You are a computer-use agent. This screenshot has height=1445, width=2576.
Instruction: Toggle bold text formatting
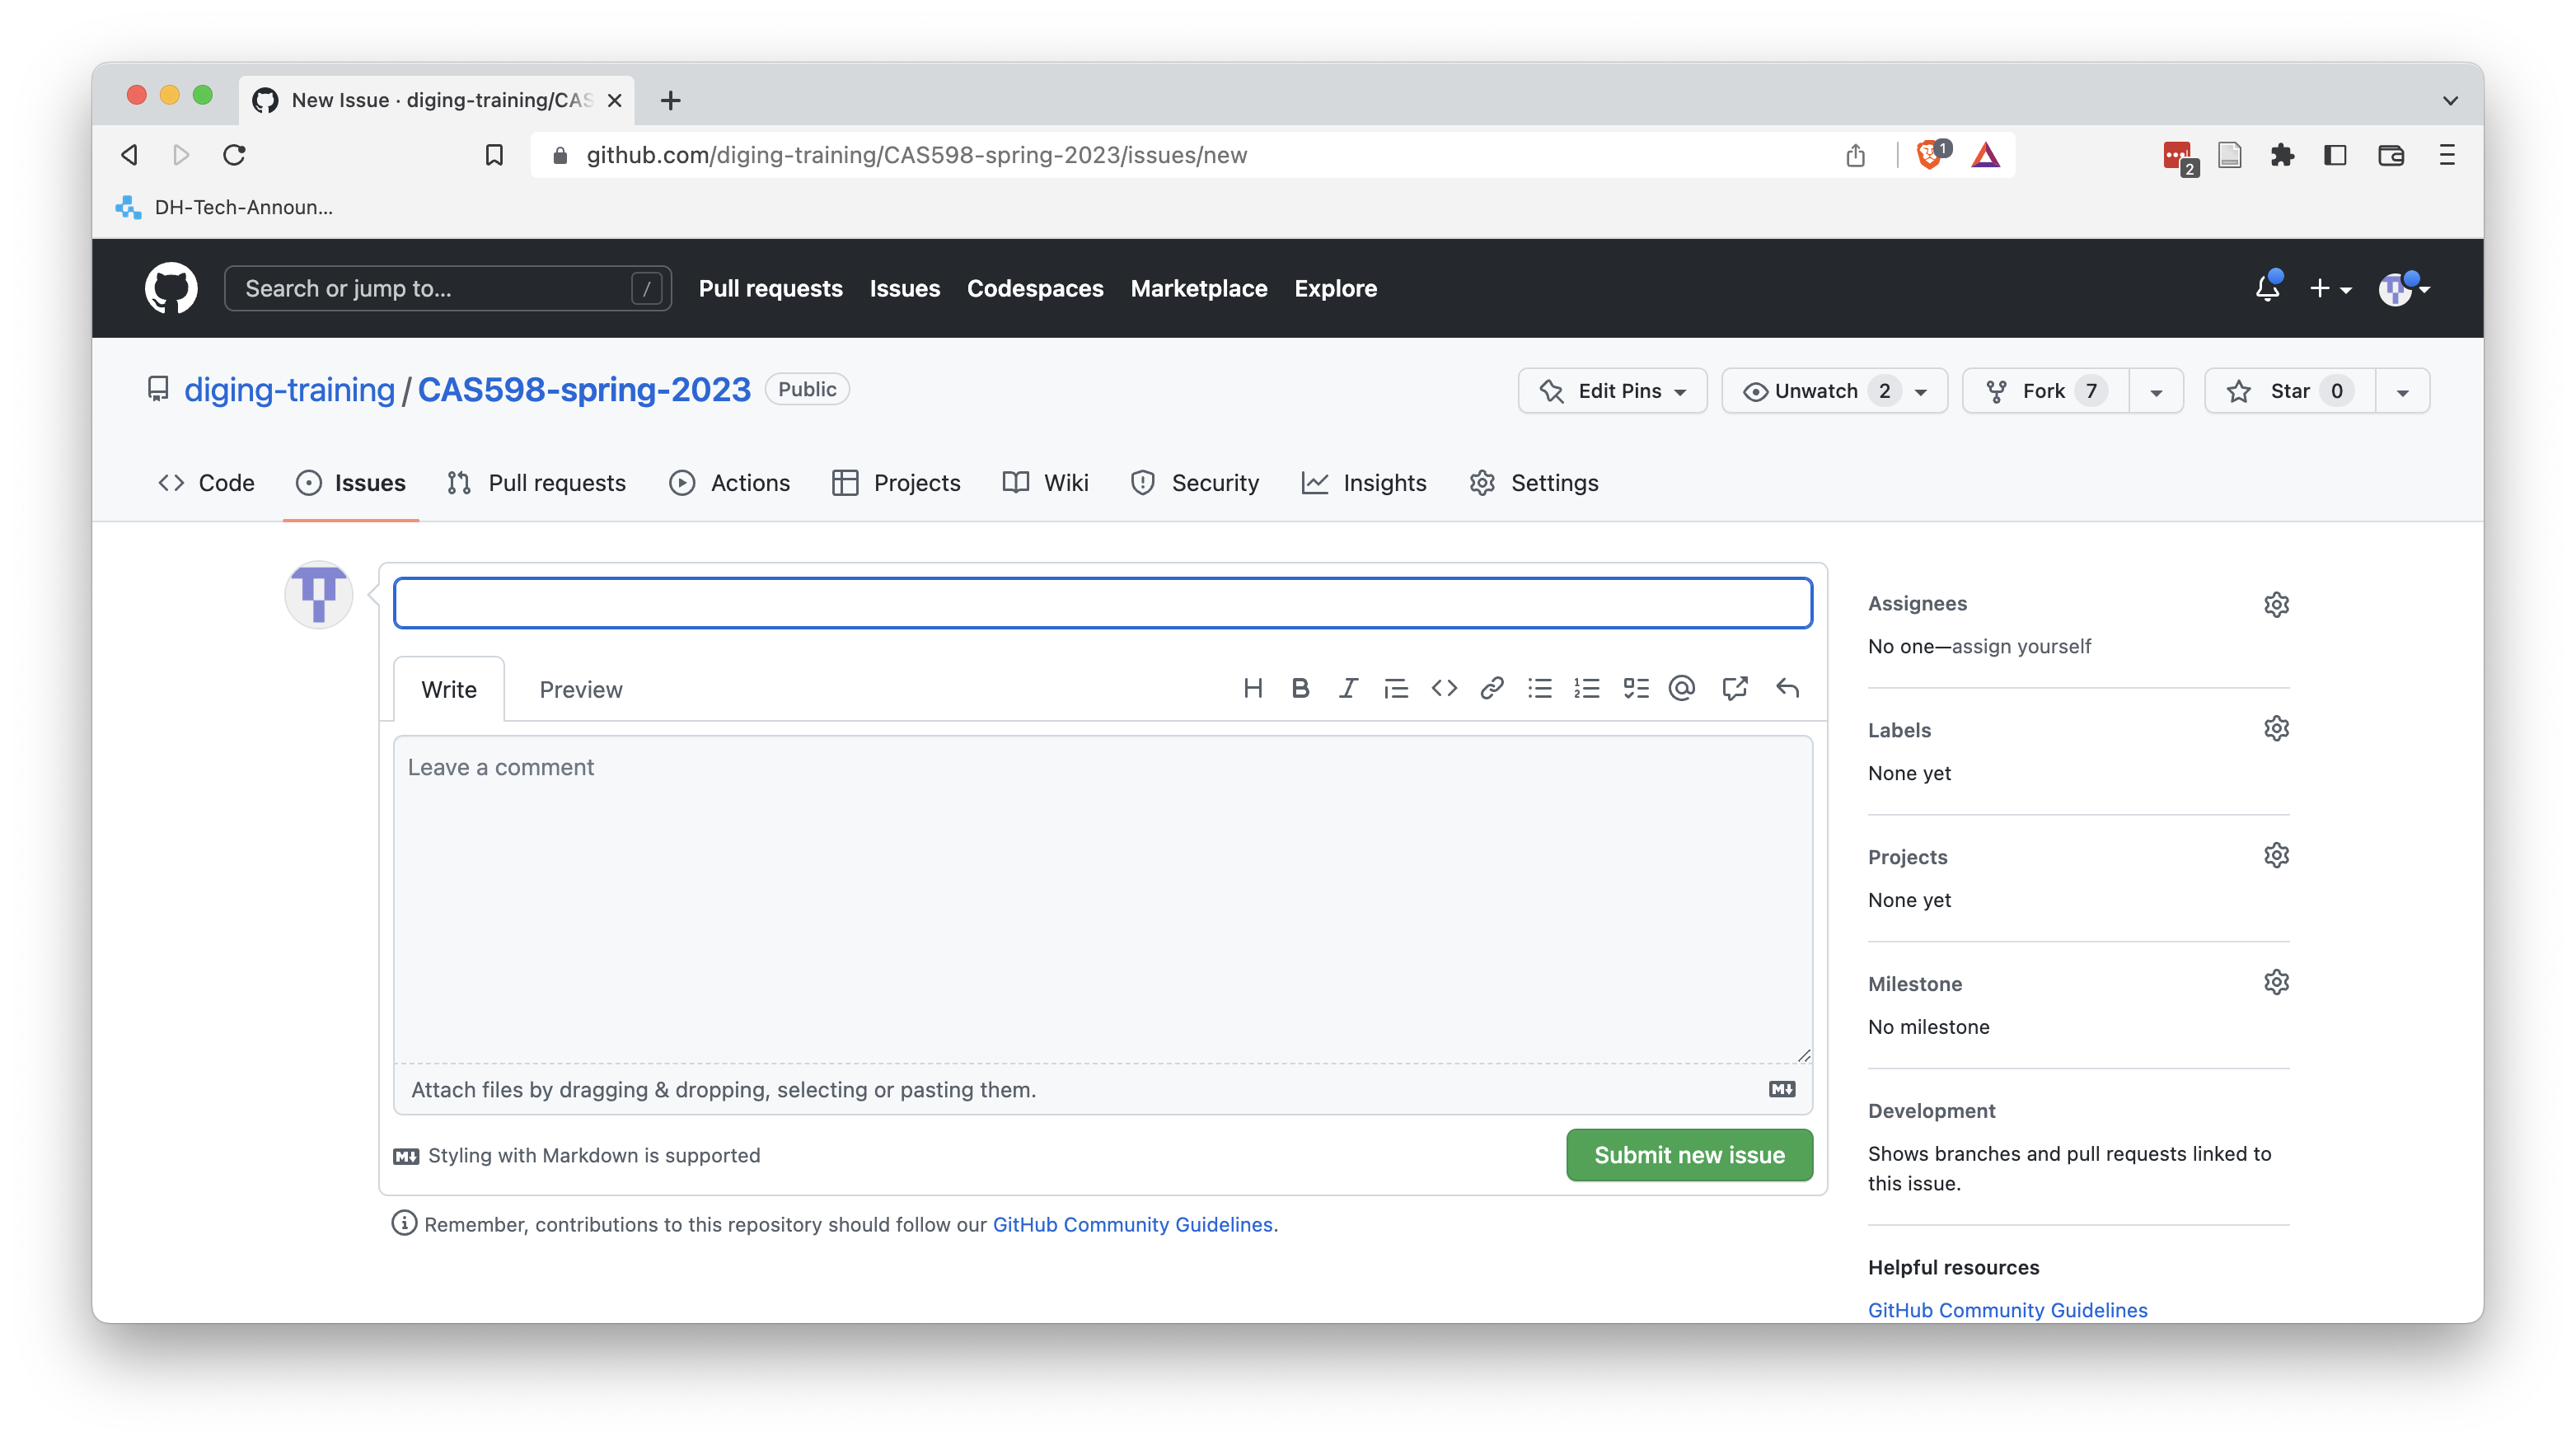coord(1300,688)
